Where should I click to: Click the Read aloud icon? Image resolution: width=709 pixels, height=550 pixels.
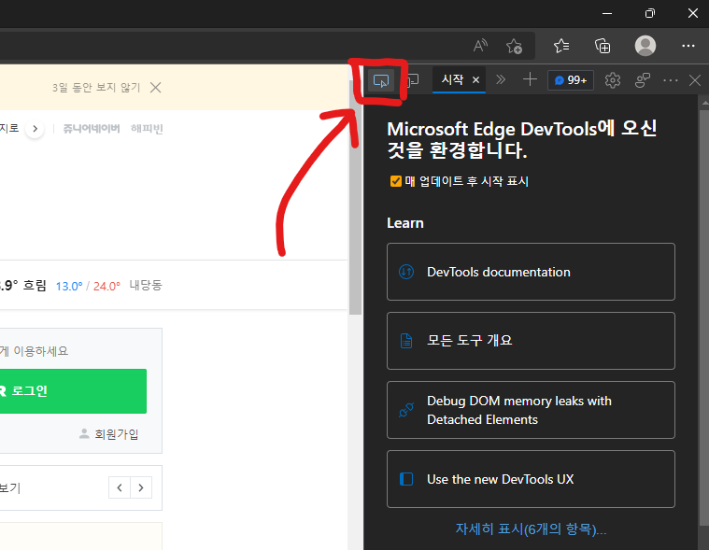(480, 46)
